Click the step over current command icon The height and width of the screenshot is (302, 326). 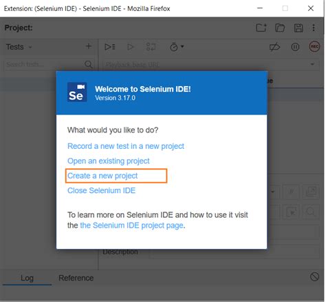151,47
